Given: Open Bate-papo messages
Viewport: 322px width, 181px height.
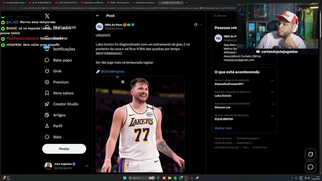Looking at the screenshot, I should pos(62,60).
